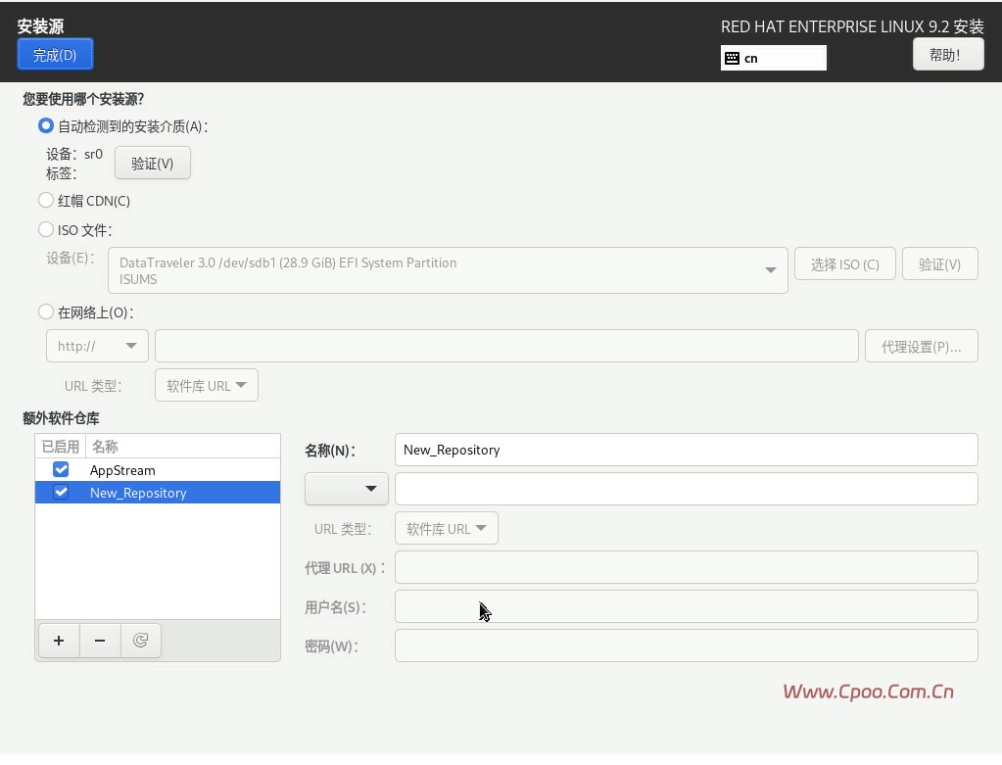
Task: Click the repository URL input field
Action: [687, 489]
